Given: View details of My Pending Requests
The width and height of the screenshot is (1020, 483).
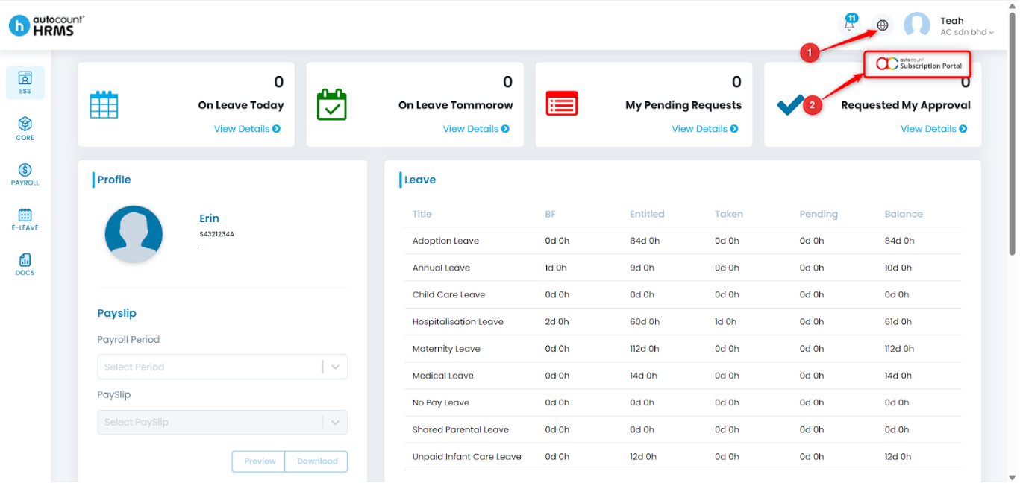Looking at the screenshot, I should [705, 129].
